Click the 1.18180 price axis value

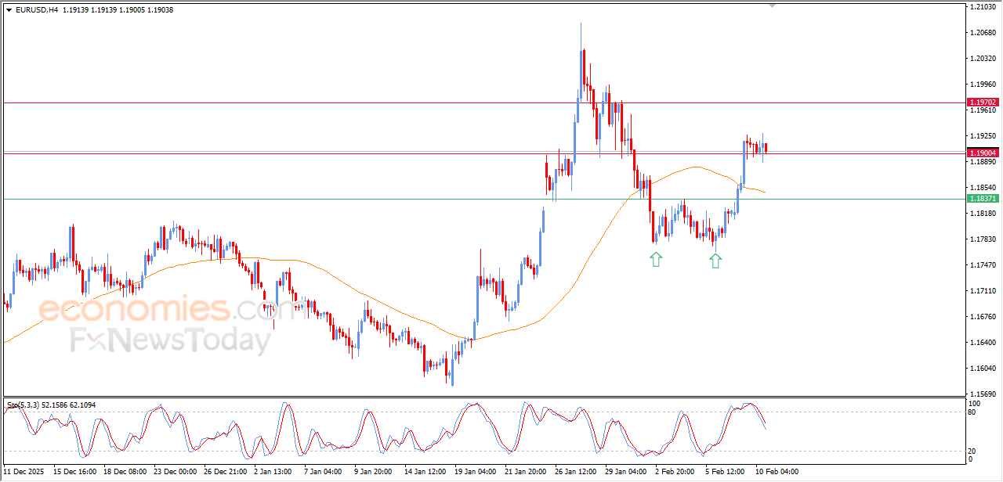tap(982, 214)
